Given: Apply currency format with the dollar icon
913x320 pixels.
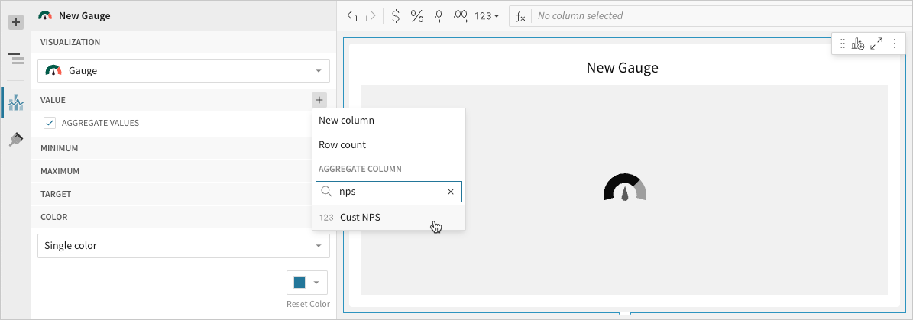Looking at the screenshot, I should [x=395, y=16].
